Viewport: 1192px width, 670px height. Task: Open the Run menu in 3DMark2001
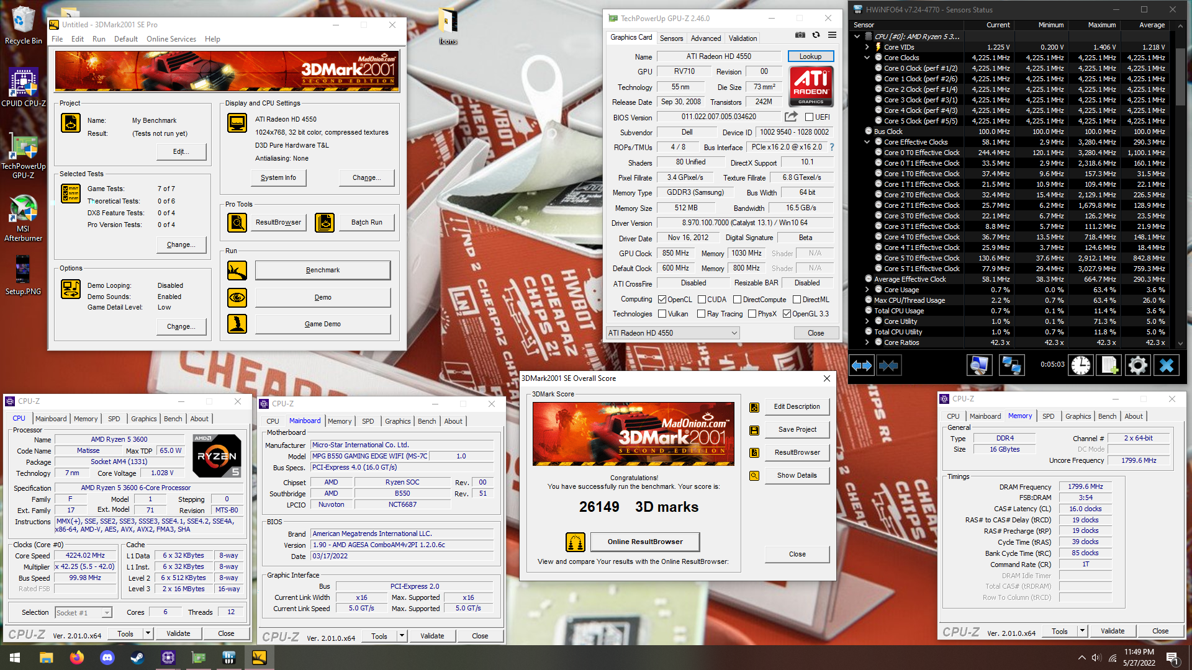tap(99, 39)
